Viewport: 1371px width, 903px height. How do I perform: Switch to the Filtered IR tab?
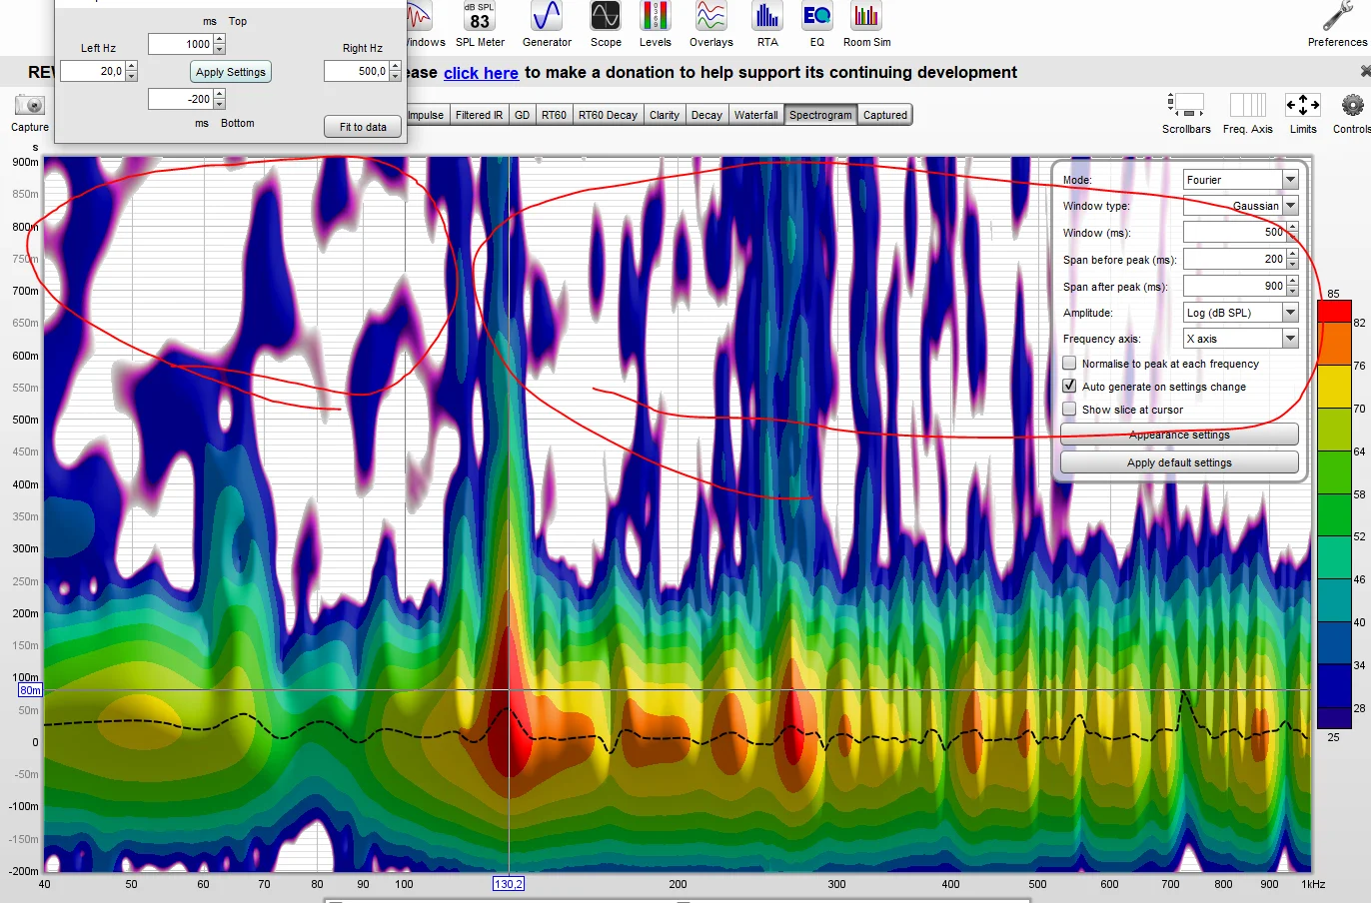click(480, 115)
